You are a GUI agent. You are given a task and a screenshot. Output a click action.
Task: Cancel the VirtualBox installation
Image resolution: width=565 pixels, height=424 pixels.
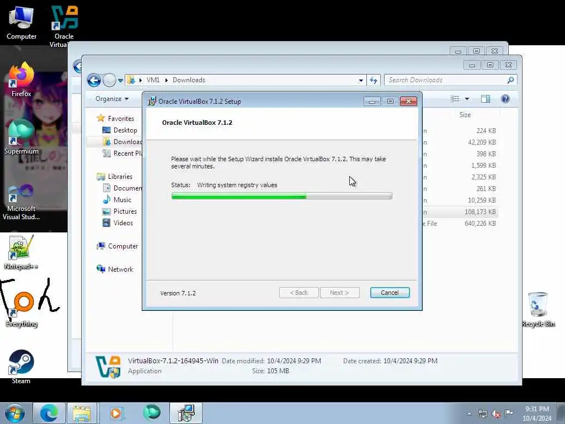(390, 293)
